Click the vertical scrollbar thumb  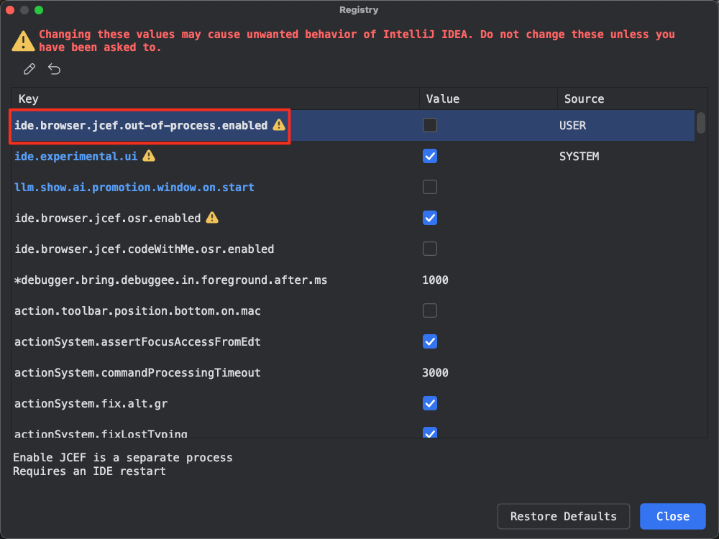coord(700,124)
